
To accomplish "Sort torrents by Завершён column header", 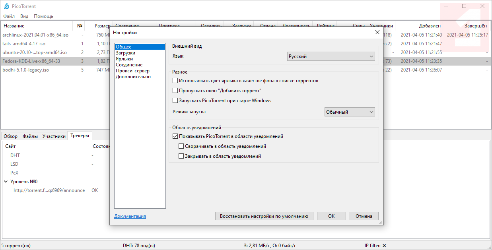I will click(x=466, y=26).
